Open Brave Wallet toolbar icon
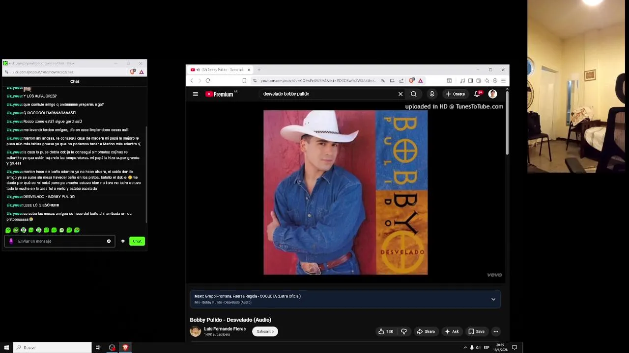 point(479,81)
